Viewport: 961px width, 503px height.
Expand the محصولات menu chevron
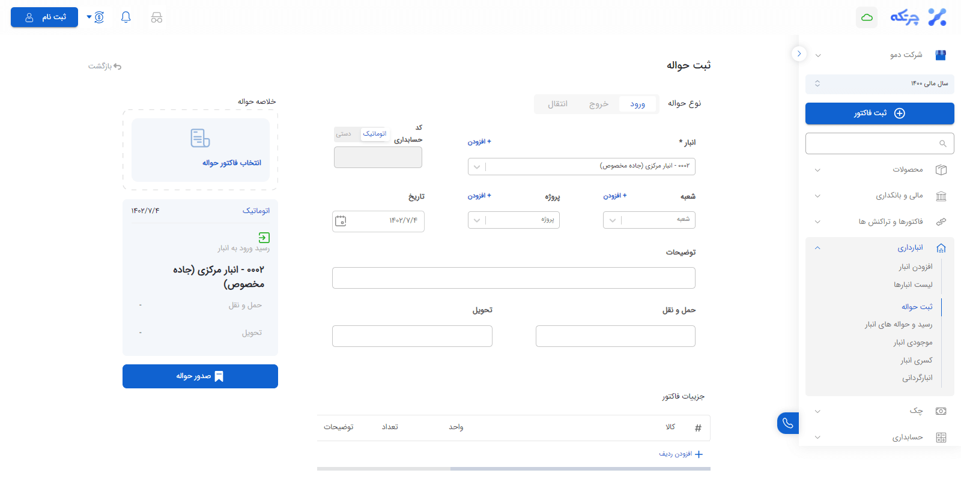[x=817, y=170]
